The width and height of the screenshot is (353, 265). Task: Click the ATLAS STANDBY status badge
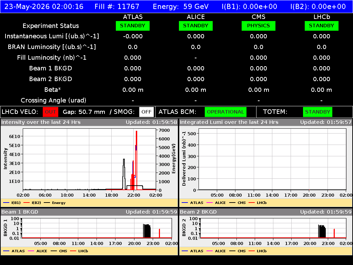click(x=133, y=26)
